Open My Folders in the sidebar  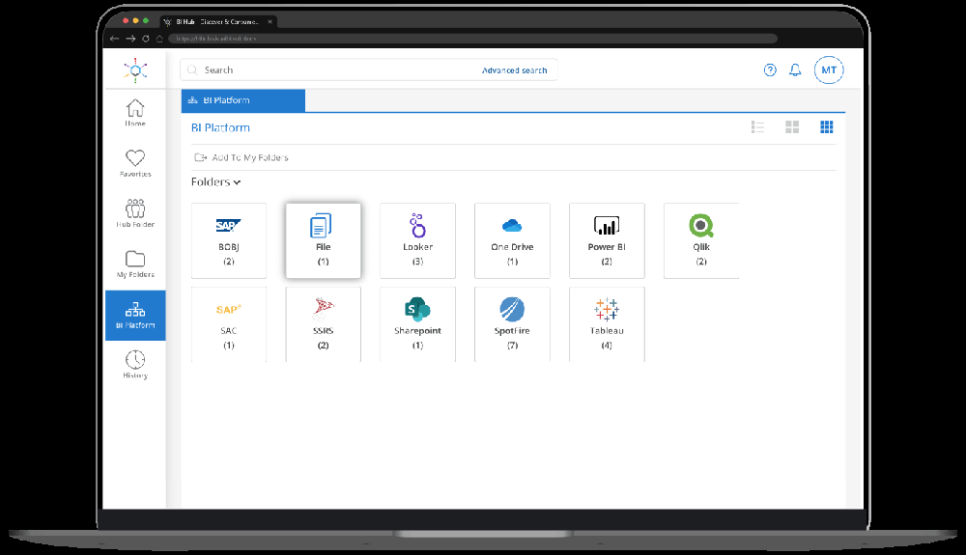tap(135, 264)
